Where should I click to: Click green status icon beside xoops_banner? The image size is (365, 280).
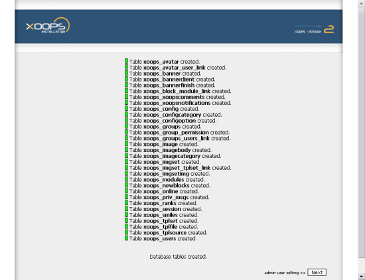coord(126,73)
